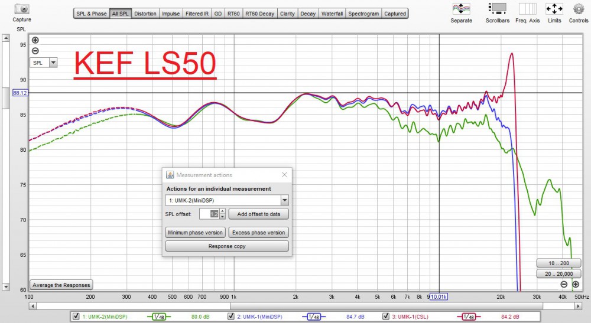Click the Measurement actions Java icon
The image size is (591, 323).
[170, 175]
